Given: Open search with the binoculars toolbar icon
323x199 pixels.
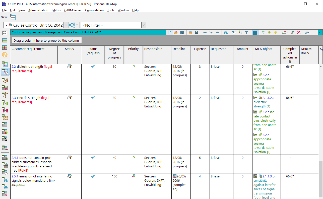Looking at the screenshot, I should point(226,32).
